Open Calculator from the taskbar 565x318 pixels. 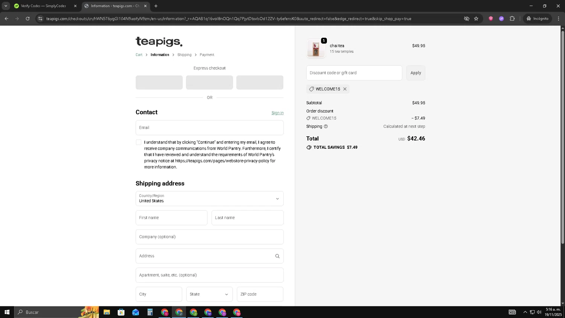[150, 312]
